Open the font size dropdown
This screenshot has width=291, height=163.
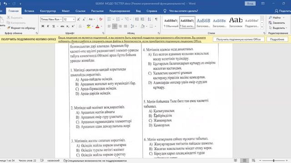74,19
